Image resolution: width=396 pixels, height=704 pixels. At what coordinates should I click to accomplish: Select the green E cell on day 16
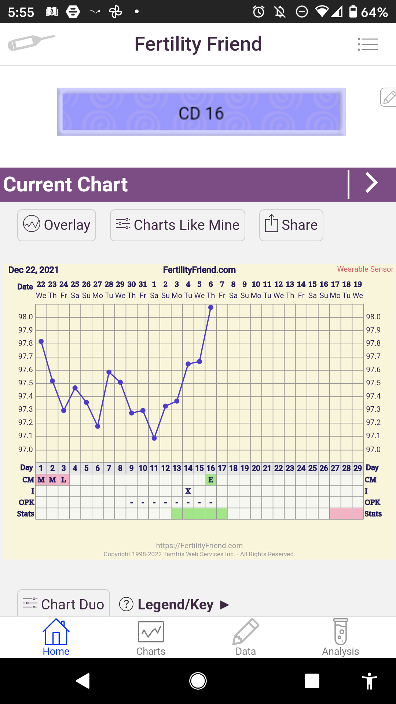tap(211, 480)
